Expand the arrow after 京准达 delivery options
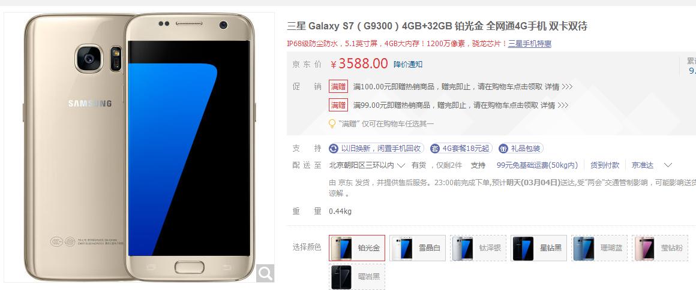This screenshot has width=696, height=290. pyautogui.click(x=668, y=165)
